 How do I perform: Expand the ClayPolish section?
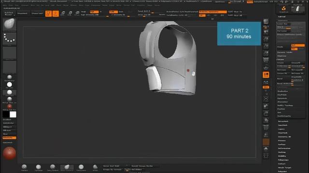[x=282, y=95]
